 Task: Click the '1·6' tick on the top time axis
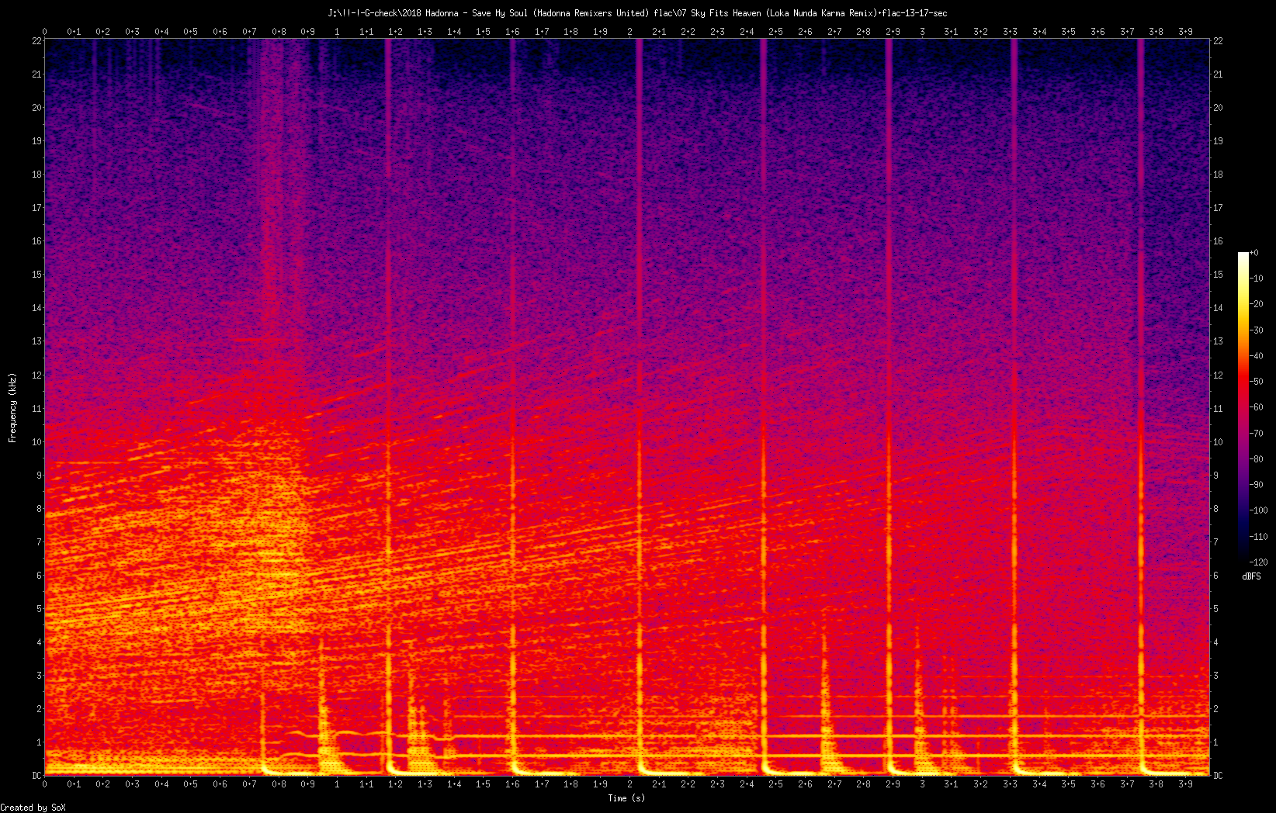click(x=512, y=32)
